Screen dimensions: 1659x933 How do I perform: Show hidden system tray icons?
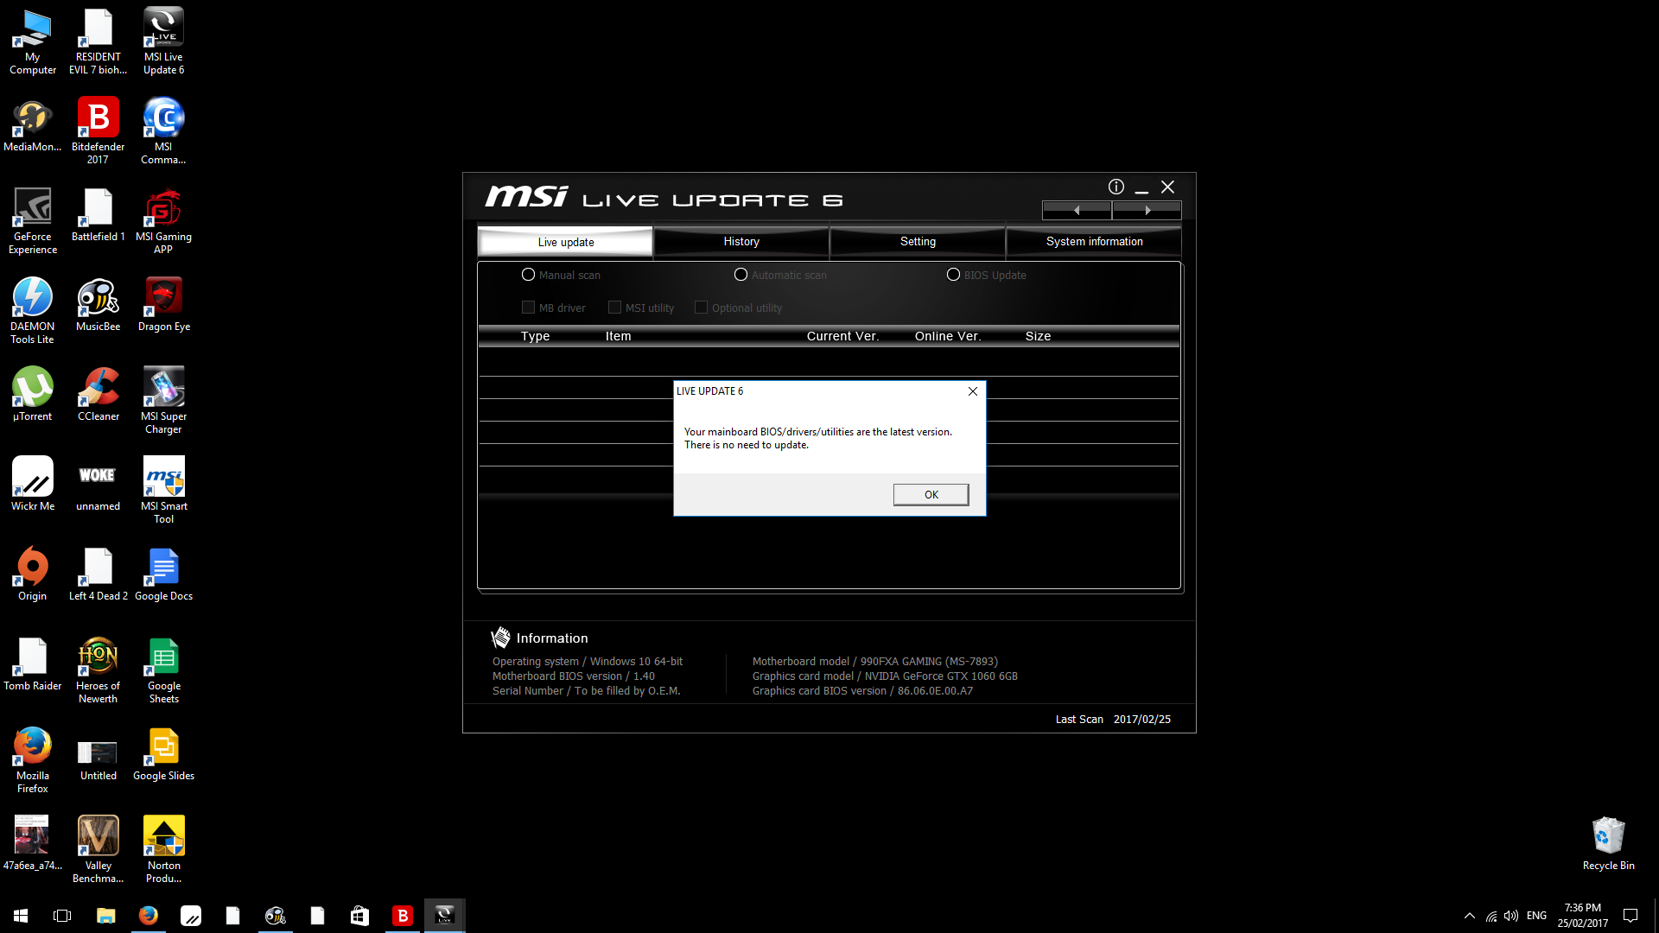click(1469, 916)
